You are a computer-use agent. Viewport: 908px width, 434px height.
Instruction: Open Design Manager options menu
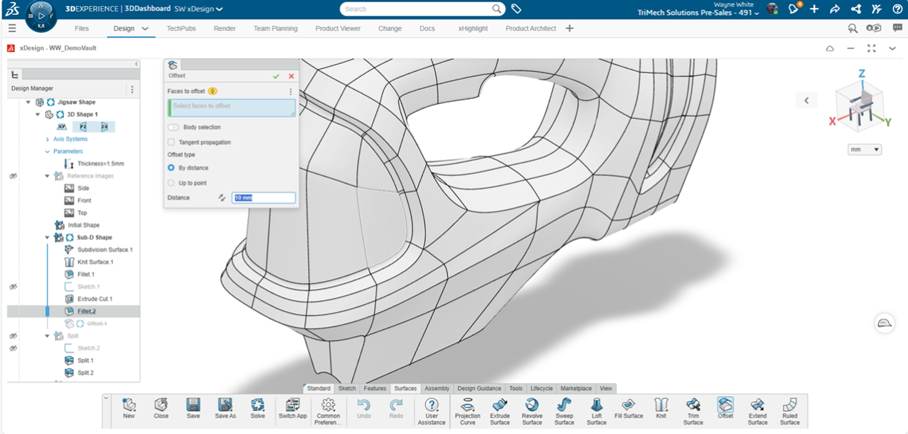tap(132, 89)
